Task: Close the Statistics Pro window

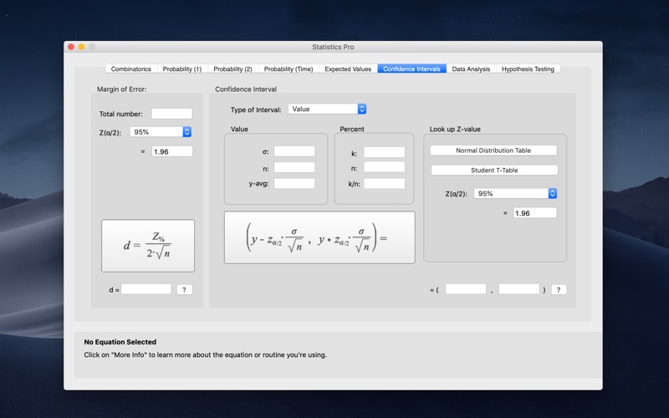Action: 71,47
